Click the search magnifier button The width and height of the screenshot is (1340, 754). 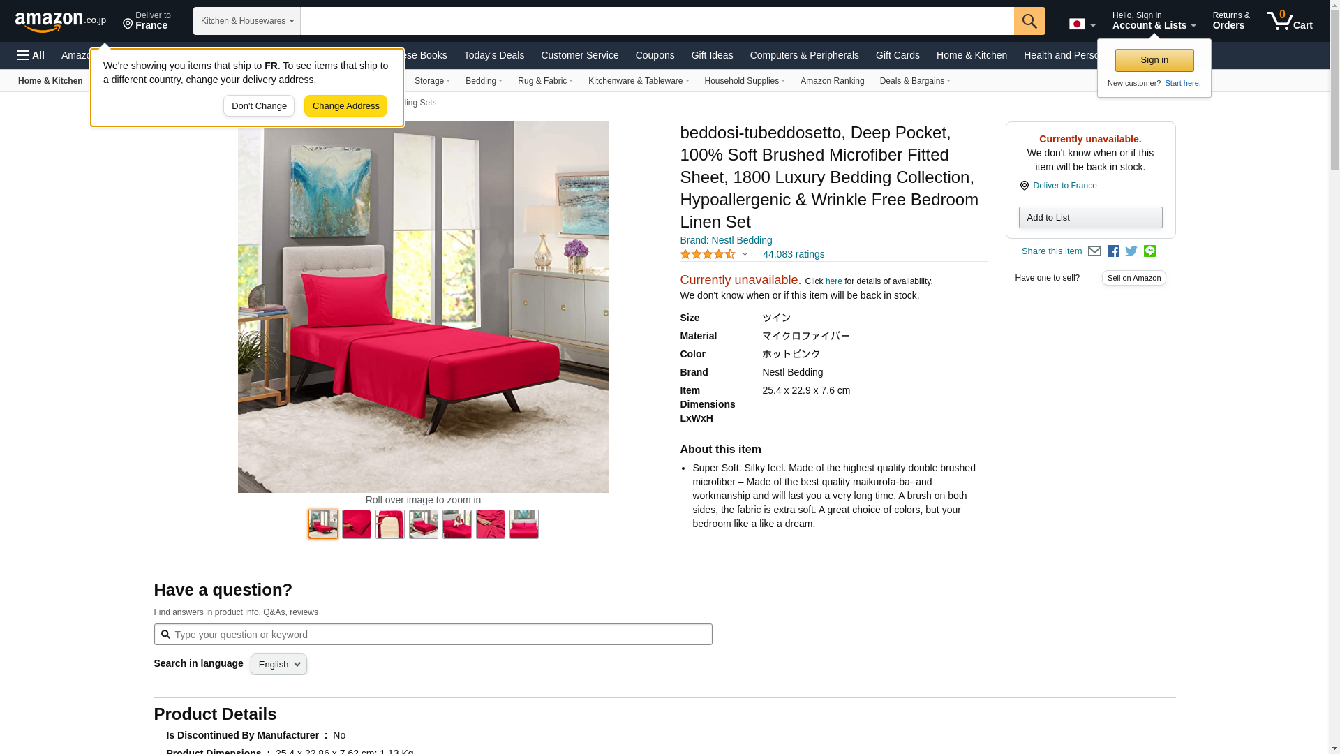pyautogui.click(x=1029, y=21)
